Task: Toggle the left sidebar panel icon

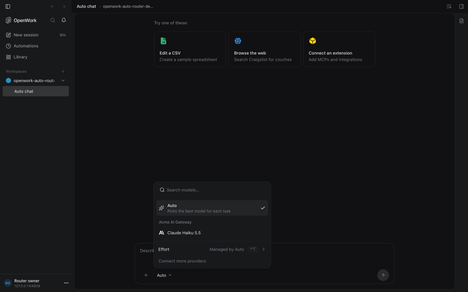Action: [x=8, y=6]
